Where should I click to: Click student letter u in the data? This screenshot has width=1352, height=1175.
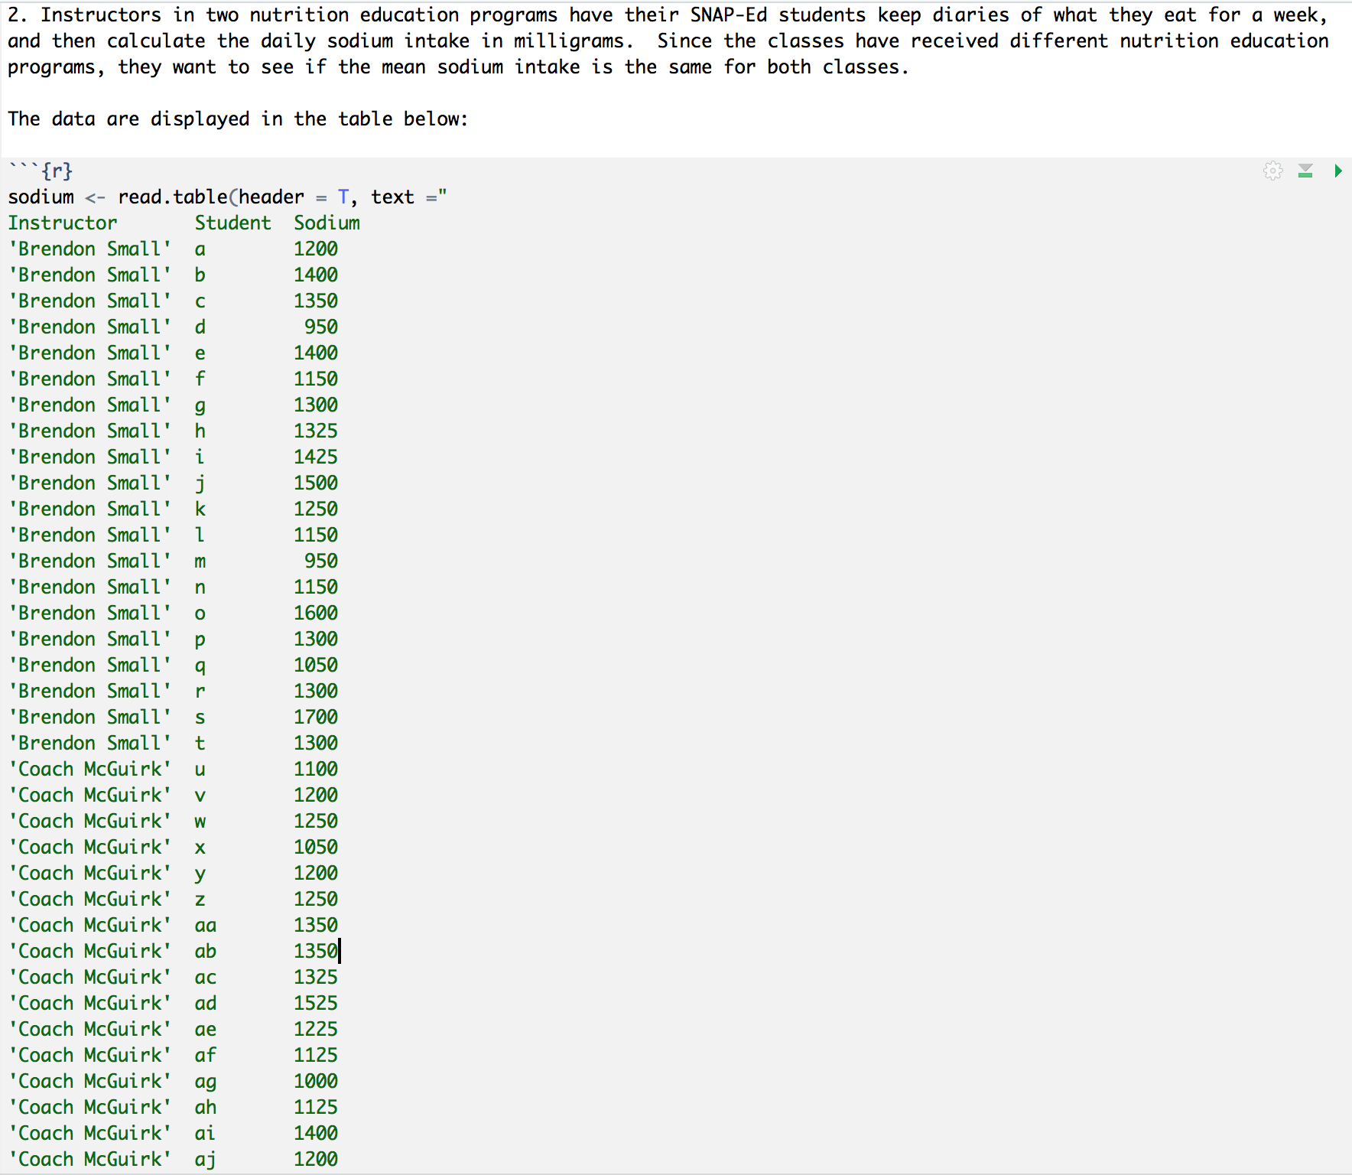point(200,769)
